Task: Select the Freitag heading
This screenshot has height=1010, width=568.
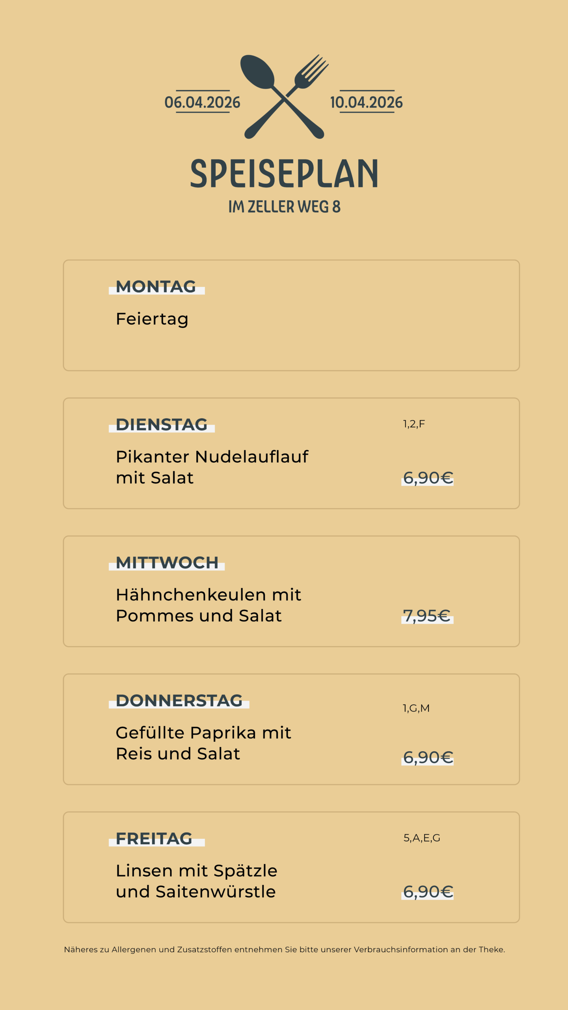Action: tap(154, 839)
